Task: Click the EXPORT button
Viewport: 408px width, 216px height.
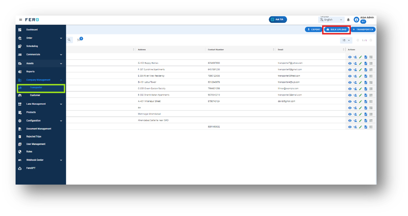Action: [x=314, y=29]
